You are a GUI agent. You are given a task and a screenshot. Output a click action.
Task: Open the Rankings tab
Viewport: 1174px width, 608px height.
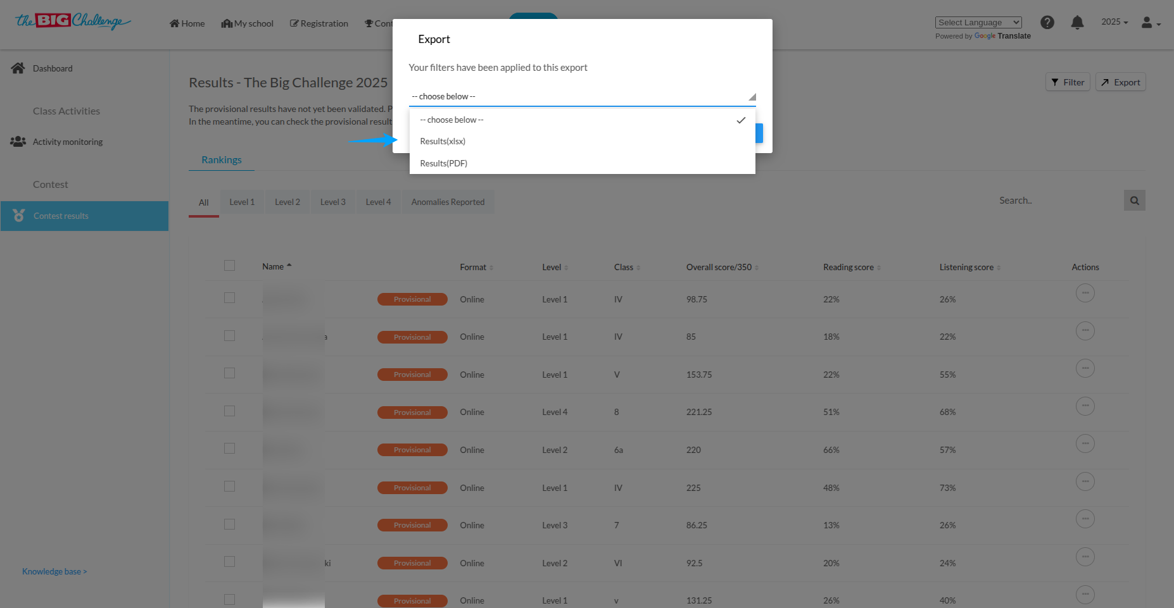222,159
